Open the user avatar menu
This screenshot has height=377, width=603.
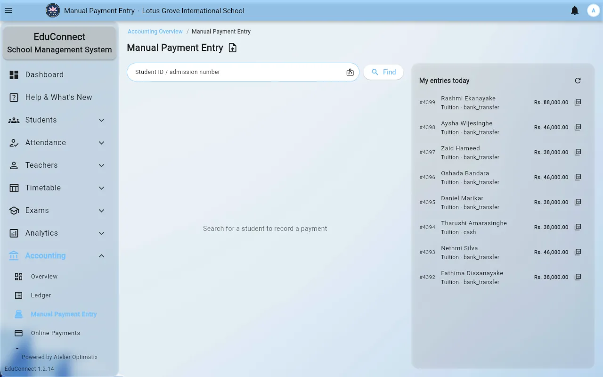click(593, 10)
